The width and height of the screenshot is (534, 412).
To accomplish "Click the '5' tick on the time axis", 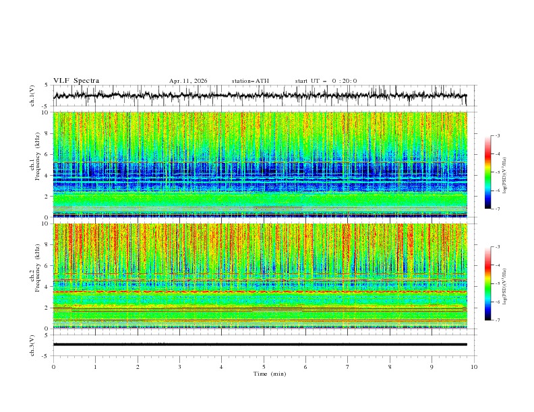I will click(264, 367).
